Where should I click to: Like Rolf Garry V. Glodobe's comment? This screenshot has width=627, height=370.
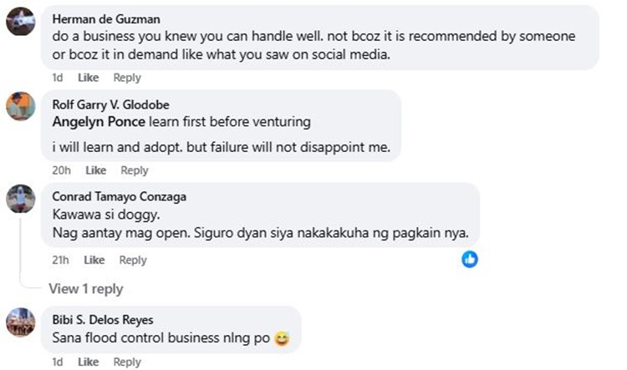[95, 170]
